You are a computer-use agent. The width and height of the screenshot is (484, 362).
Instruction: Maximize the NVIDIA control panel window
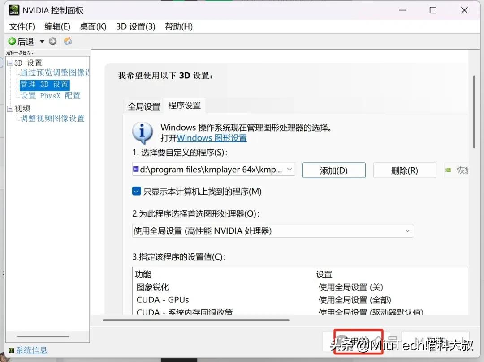pos(433,10)
